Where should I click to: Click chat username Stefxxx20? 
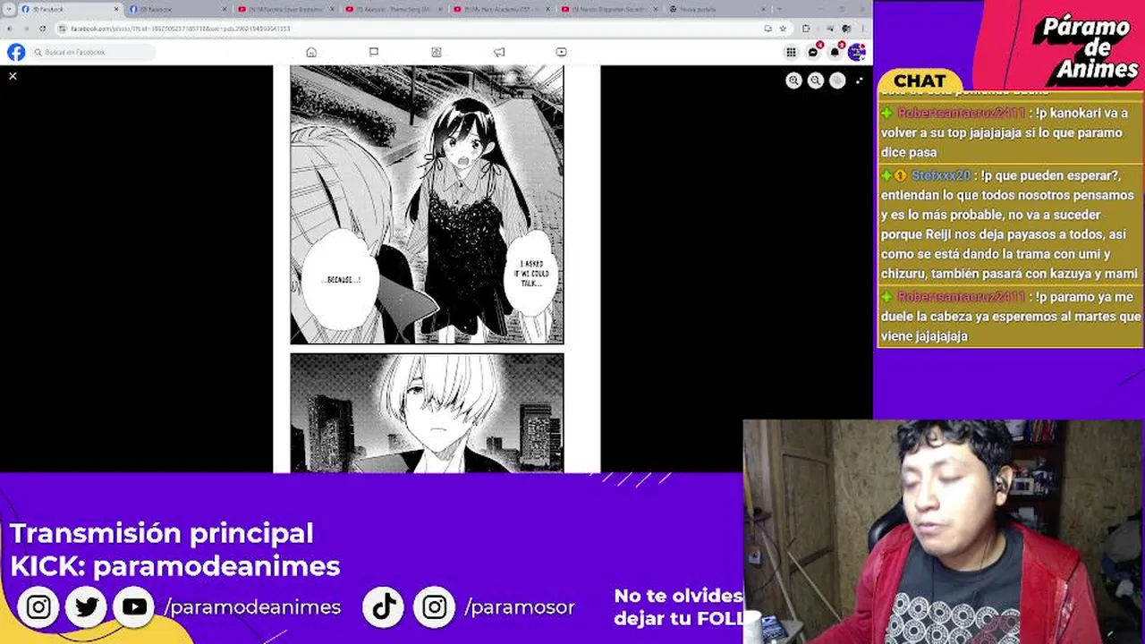[941, 175]
